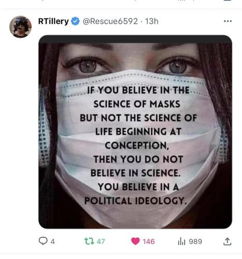Click the like count 146

coord(149,241)
